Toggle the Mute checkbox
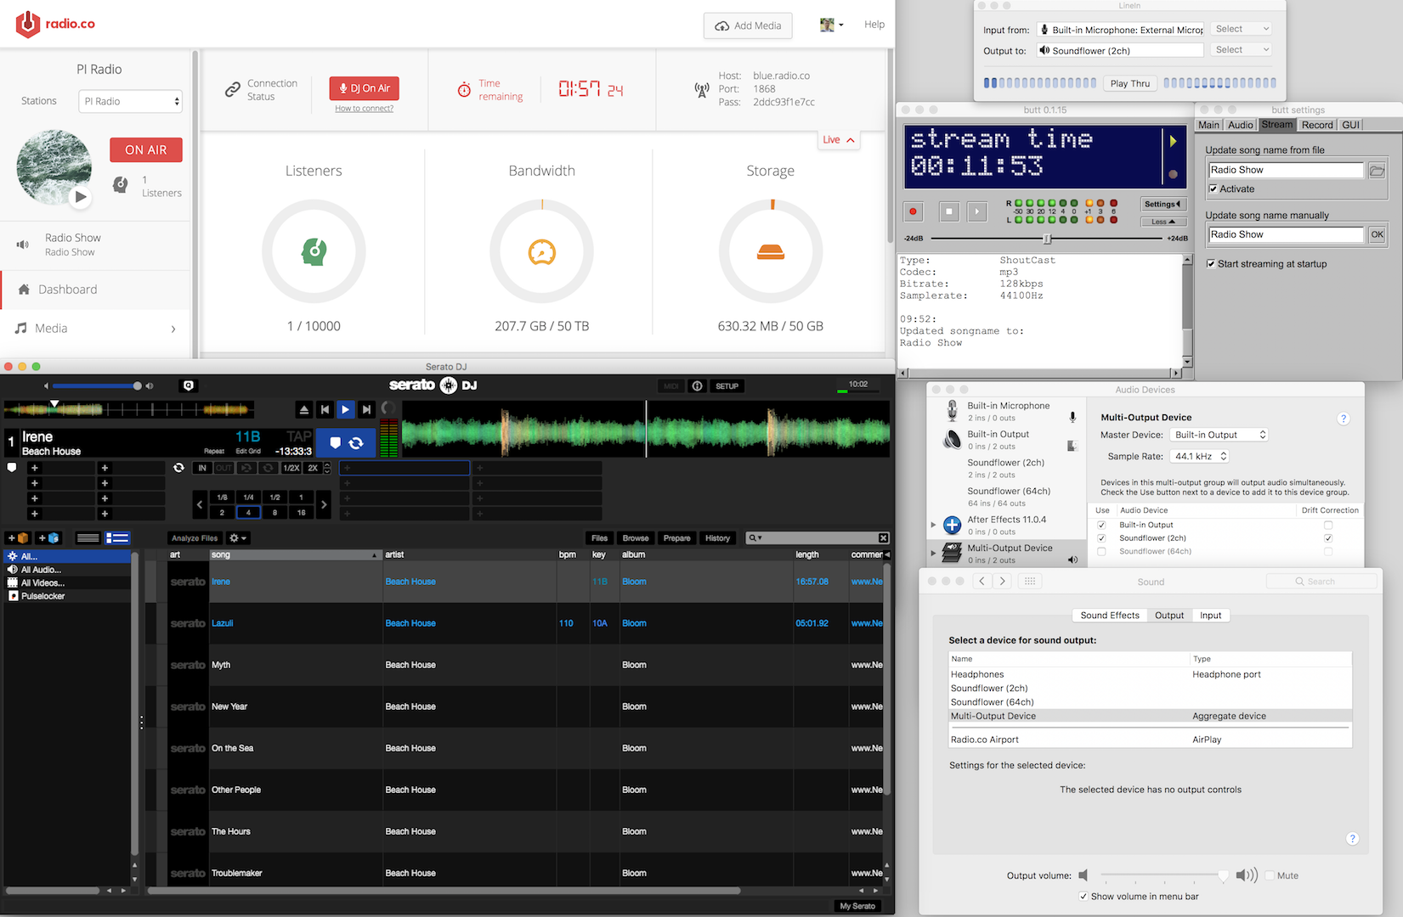This screenshot has width=1403, height=917. click(1270, 875)
